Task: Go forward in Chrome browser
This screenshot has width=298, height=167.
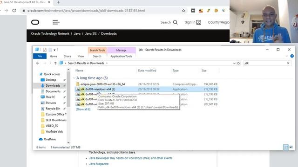Action: (7, 11)
